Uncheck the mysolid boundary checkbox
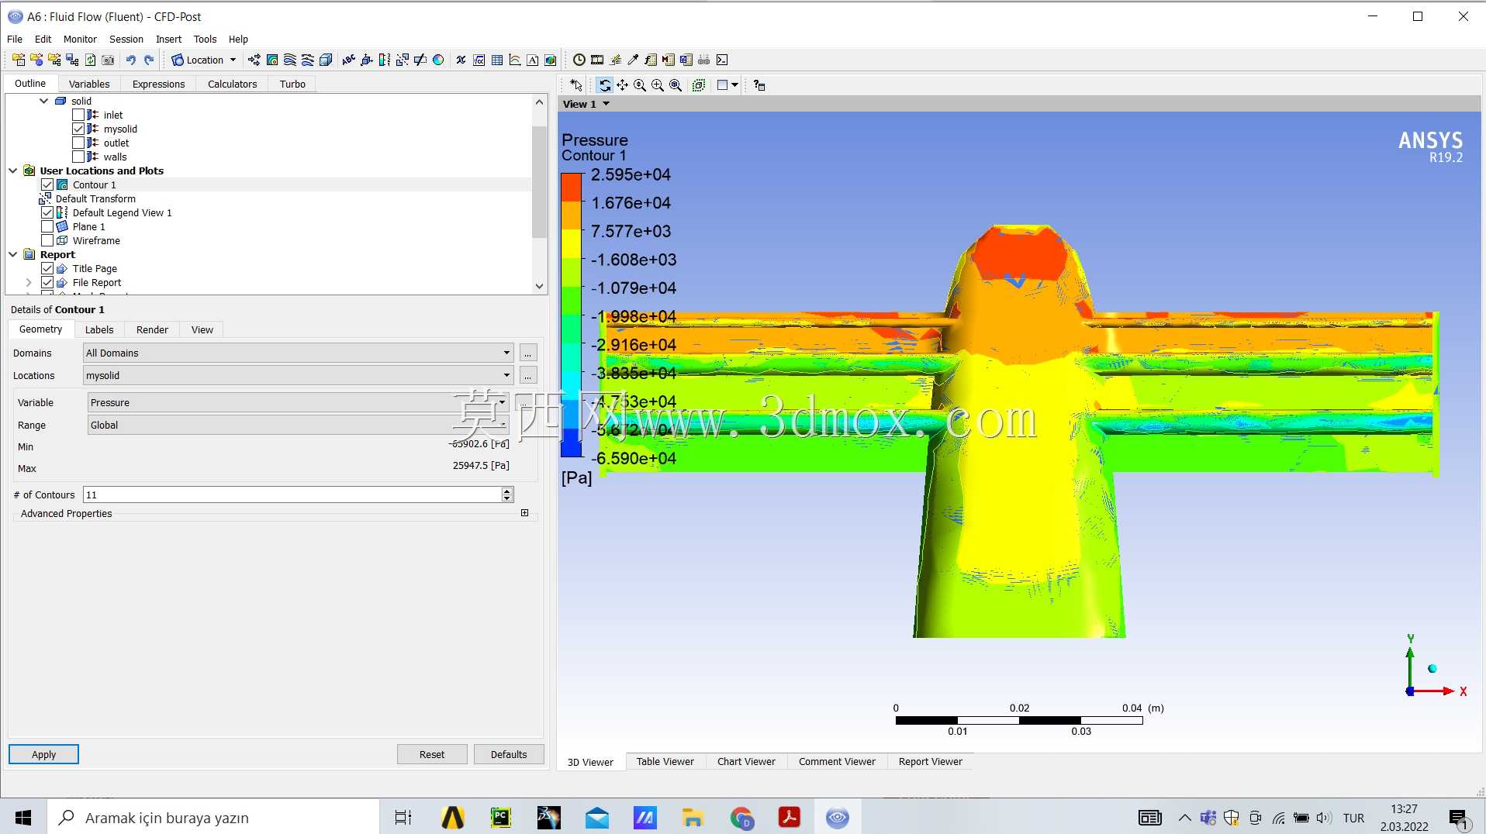 [x=78, y=129]
